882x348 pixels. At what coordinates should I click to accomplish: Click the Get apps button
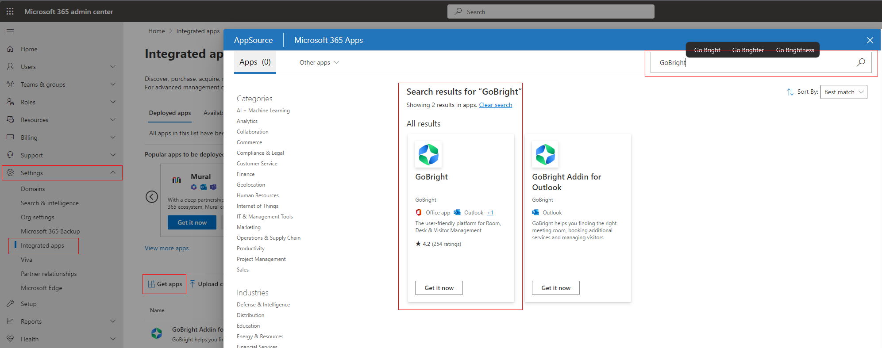[165, 284]
